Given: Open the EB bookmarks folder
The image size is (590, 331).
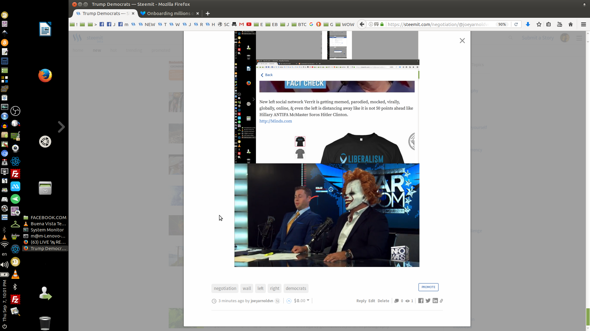Looking at the screenshot, I should click(x=271, y=24).
